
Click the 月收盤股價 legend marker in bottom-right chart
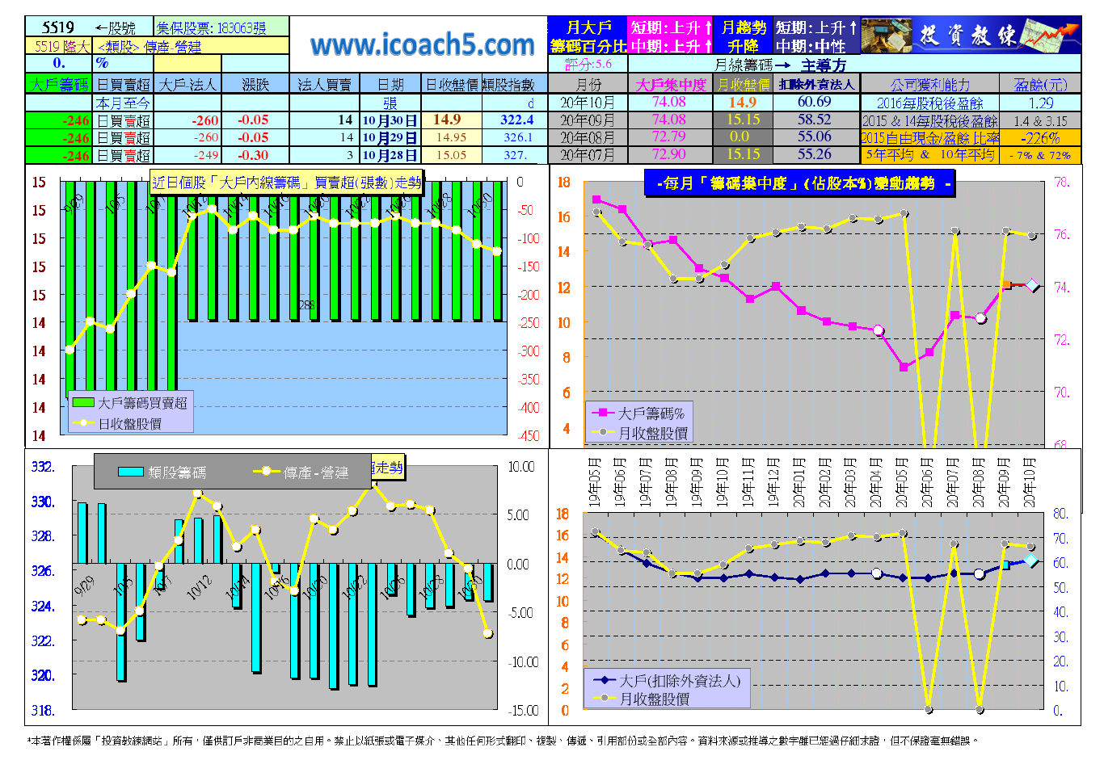(605, 699)
